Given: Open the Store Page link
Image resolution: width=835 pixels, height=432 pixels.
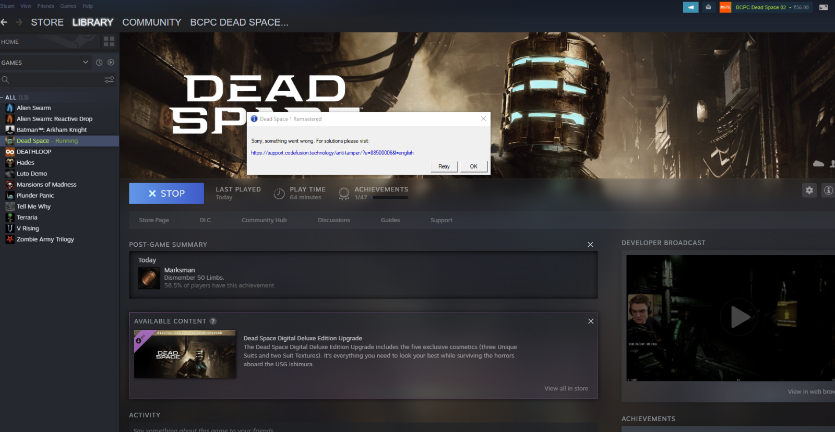Looking at the screenshot, I should (154, 220).
